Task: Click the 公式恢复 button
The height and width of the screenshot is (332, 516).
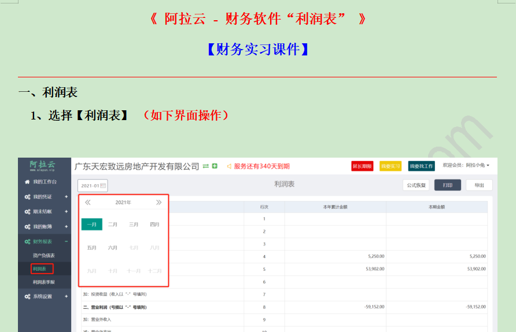Action: [x=416, y=185]
